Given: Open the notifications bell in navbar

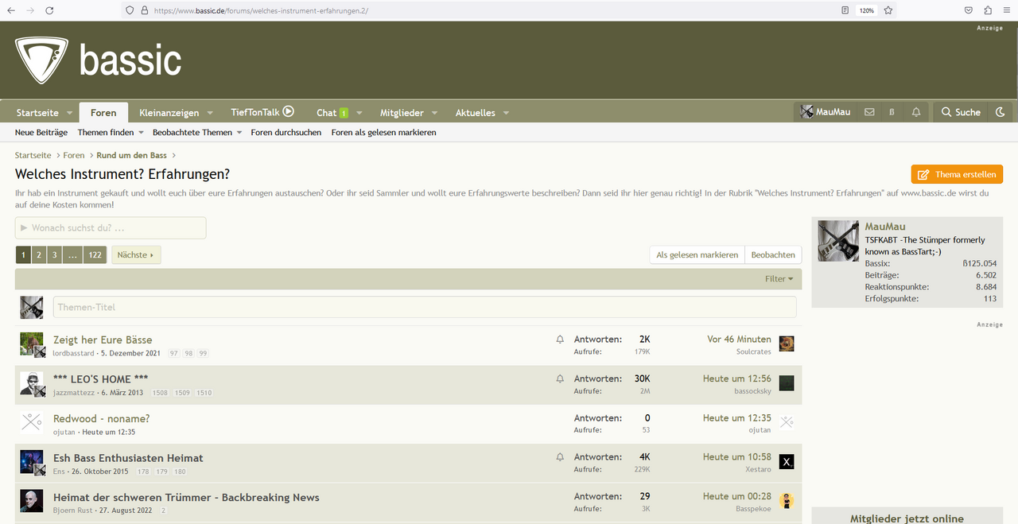Looking at the screenshot, I should point(916,112).
